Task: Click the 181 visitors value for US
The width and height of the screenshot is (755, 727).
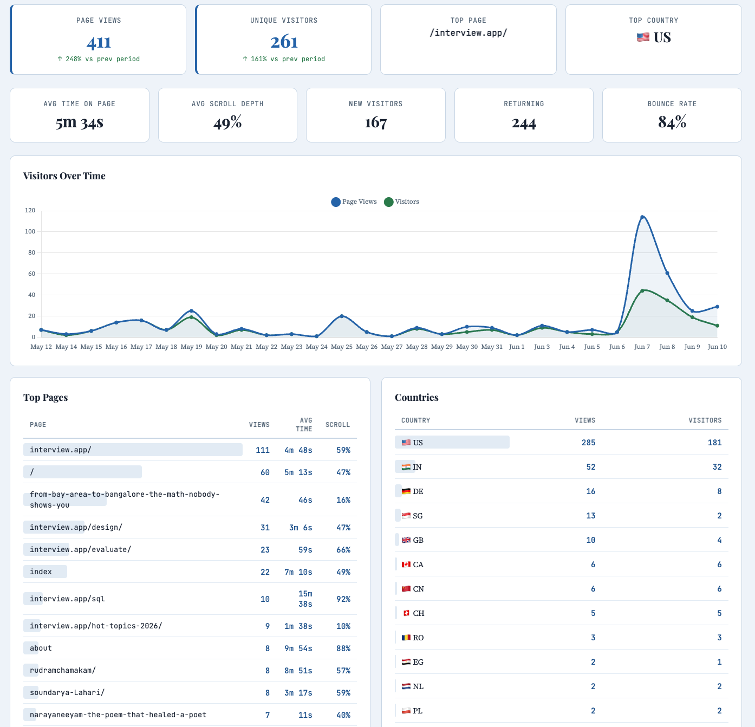Action: tap(715, 443)
